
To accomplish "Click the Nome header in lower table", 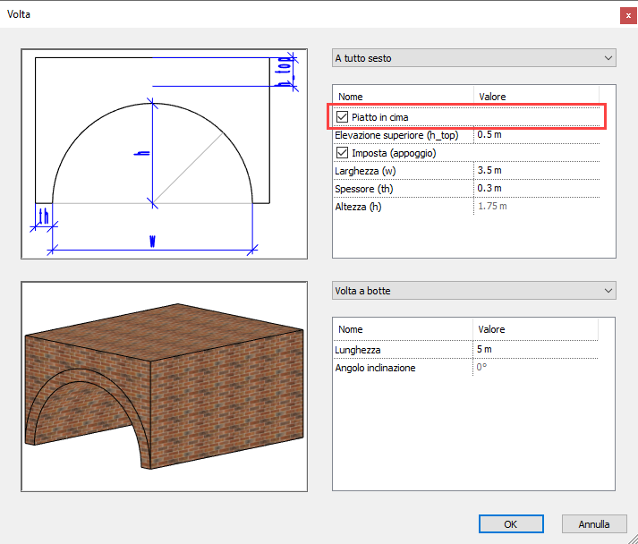I will [351, 329].
